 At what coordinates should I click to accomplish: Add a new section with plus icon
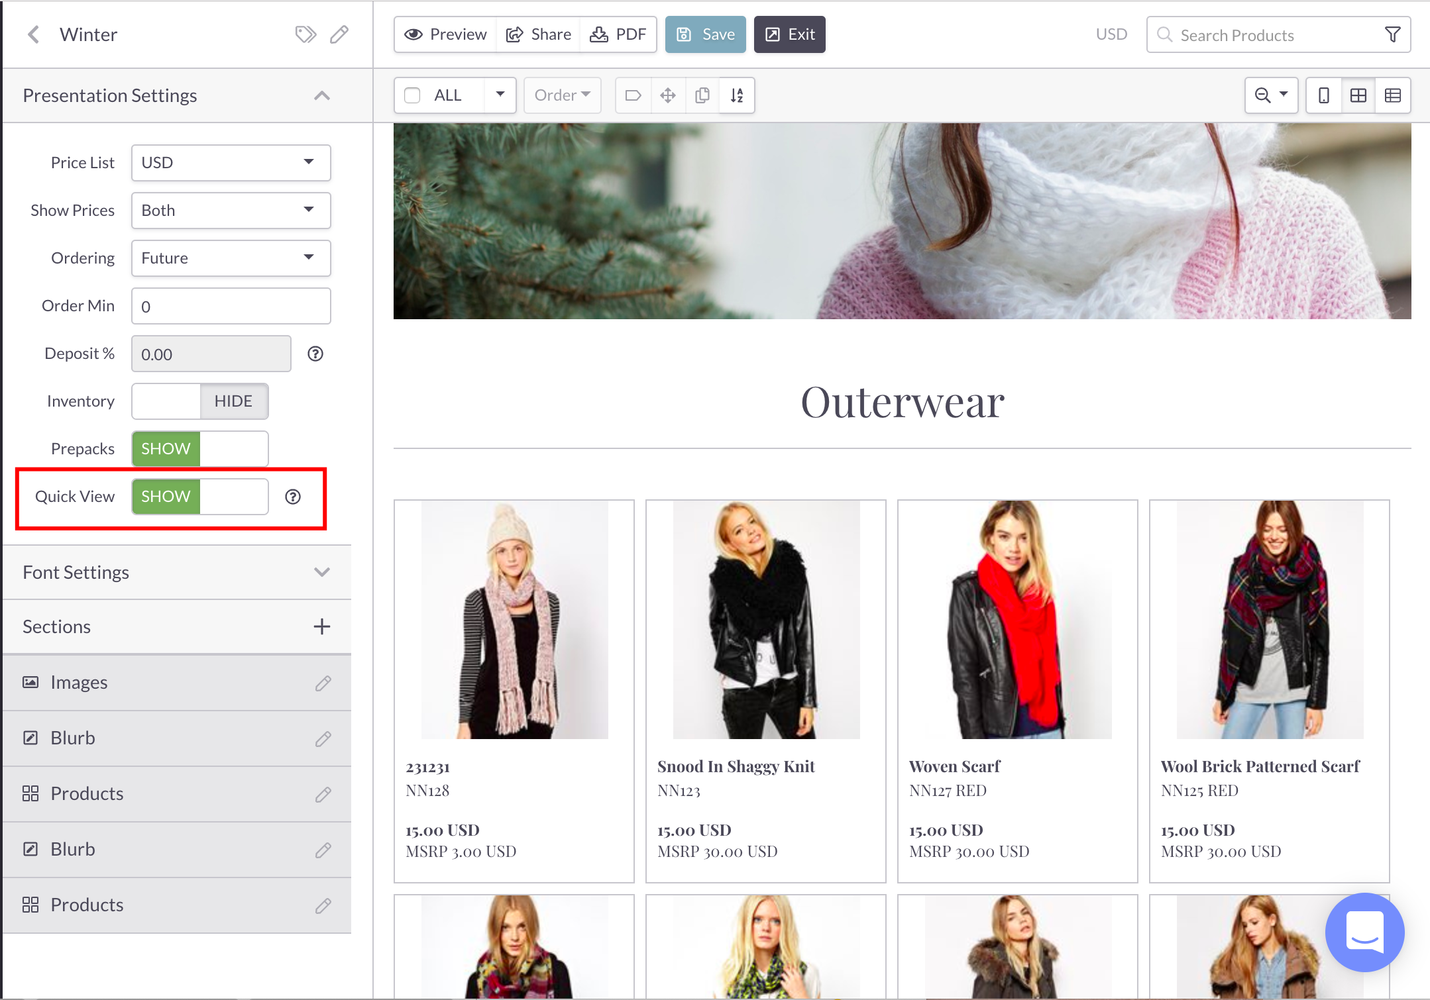322,626
